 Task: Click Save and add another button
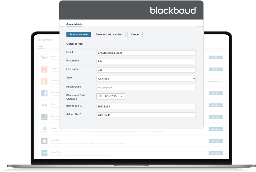tap(109, 34)
